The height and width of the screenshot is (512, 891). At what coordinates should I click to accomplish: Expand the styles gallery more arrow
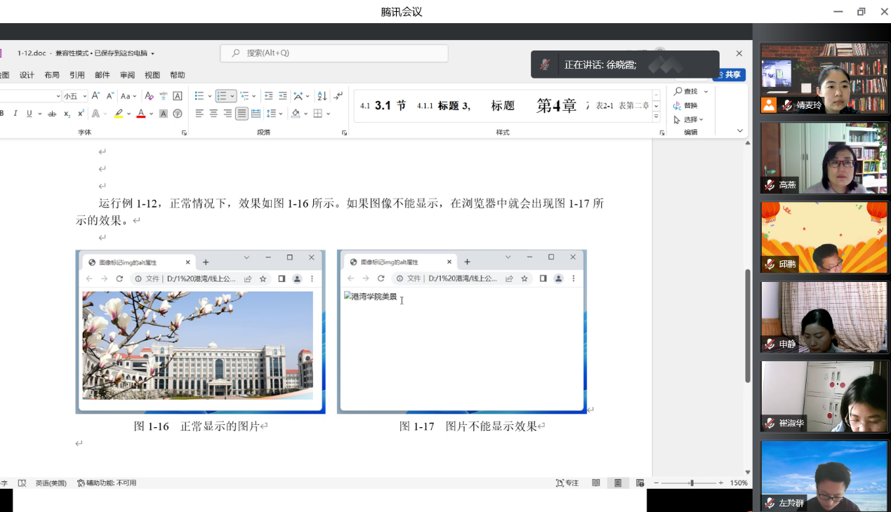click(x=656, y=116)
